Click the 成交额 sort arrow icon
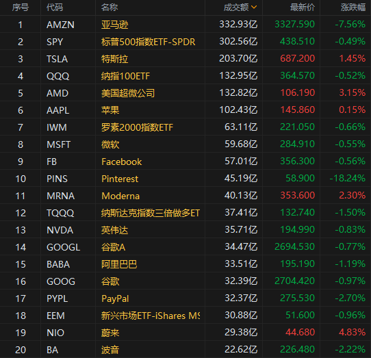This screenshot has height=358, width=371. (x=254, y=8)
